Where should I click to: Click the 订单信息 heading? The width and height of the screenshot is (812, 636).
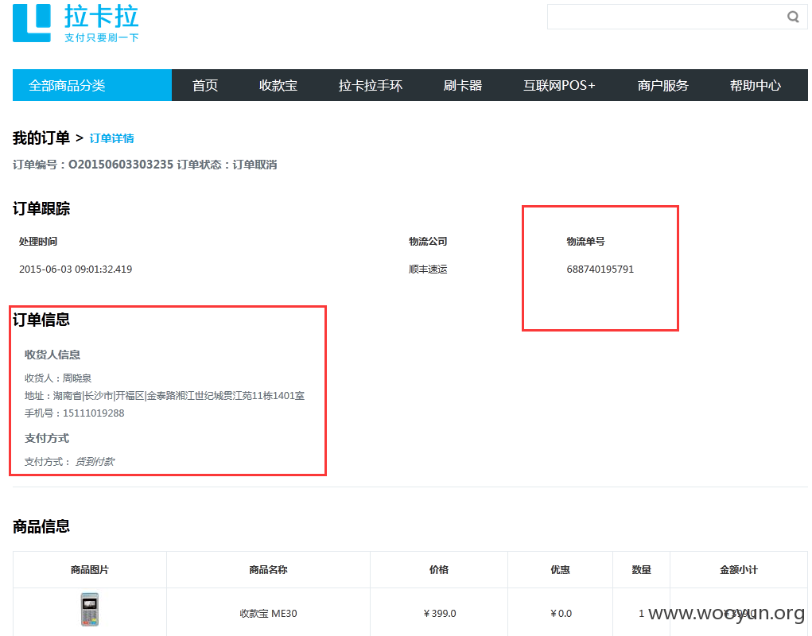[x=41, y=320]
